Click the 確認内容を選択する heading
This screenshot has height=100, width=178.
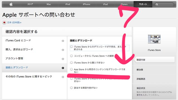[x=21, y=32]
